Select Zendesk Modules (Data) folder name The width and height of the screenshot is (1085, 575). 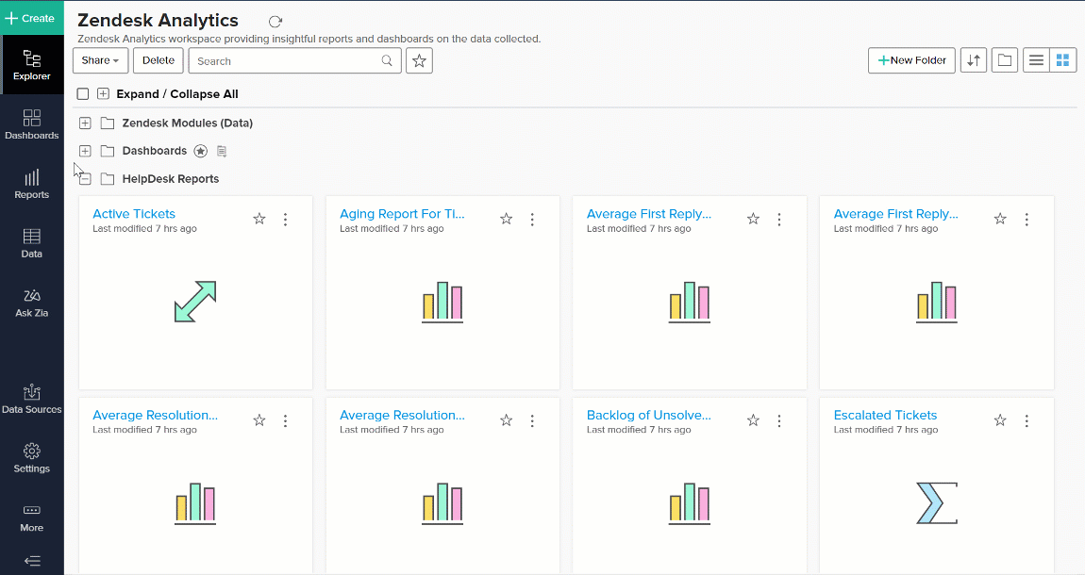(x=188, y=123)
